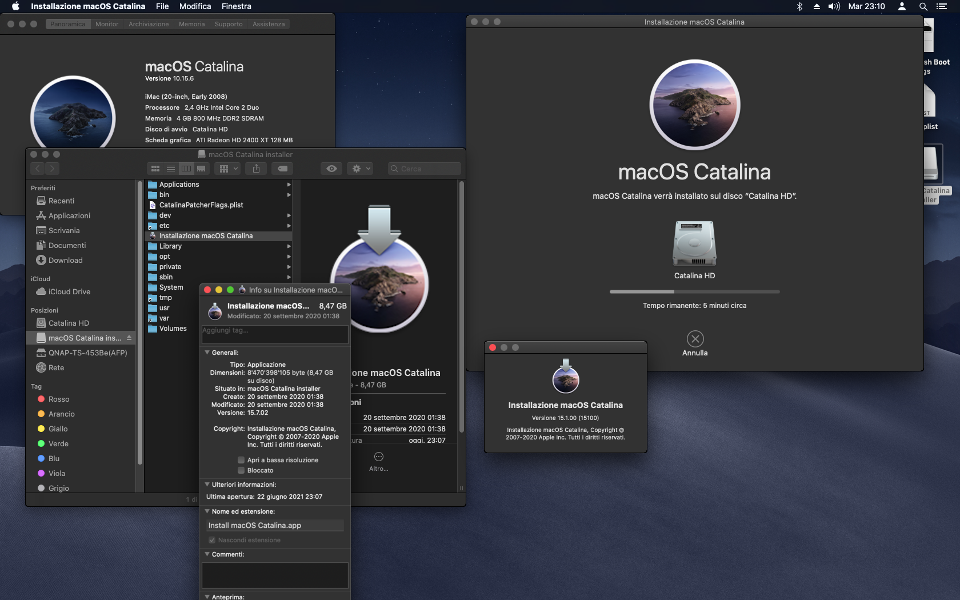Viewport: 960px width, 600px height.
Task: Click the Altro... button in Finder preview
Action: pos(378,461)
